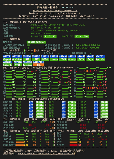The image size is (114, 159).
Task: Click the AS1299 label
Action: pyautogui.click(x=16, y=56)
